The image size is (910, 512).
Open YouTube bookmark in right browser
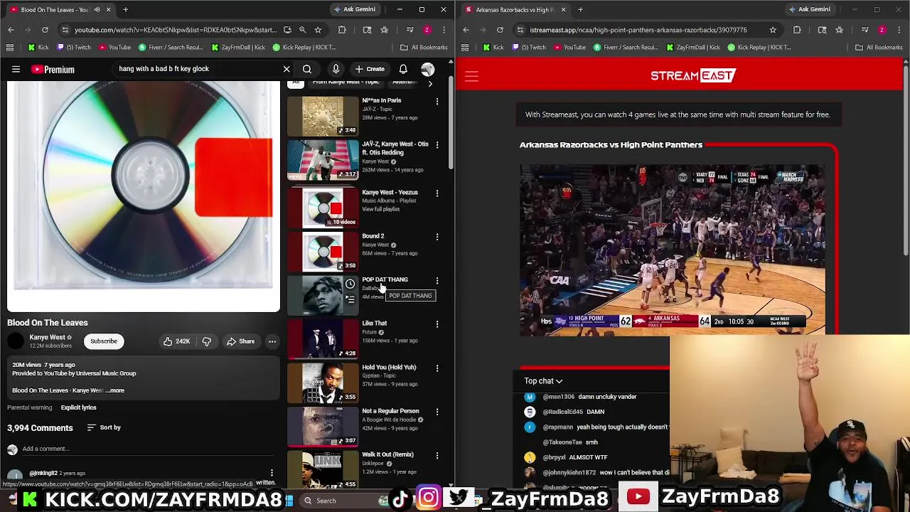pos(569,48)
